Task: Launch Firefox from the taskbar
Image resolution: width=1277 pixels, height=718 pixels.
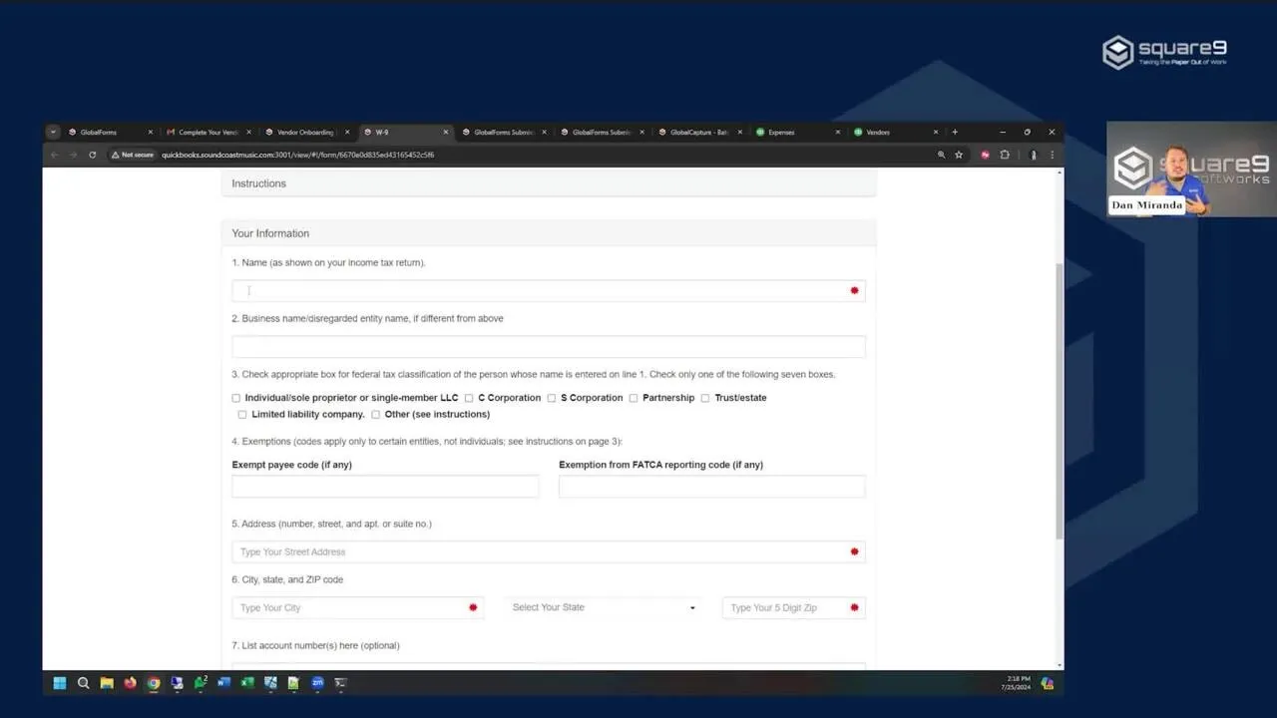Action: (x=130, y=683)
